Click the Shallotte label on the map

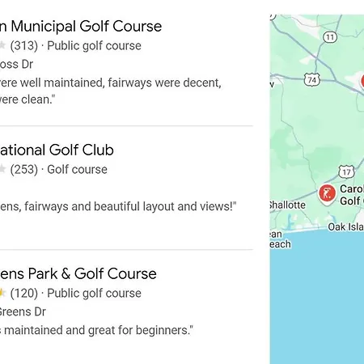[287, 205]
